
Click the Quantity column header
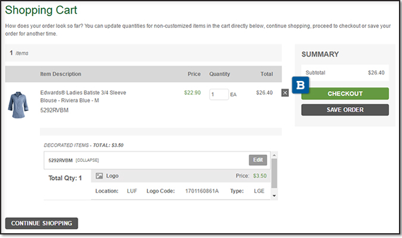[219, 74]
